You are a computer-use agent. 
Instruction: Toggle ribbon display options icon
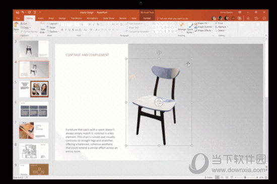[x=240, y=13]
